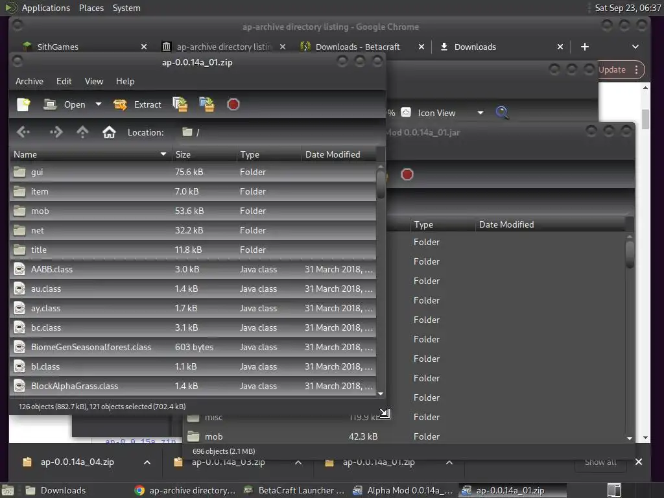Image resolution: width=664 pixels, height=498 pixels.
Task: Click the Chrome Update button
Action: pyautogui.click(x=612, y=70)
